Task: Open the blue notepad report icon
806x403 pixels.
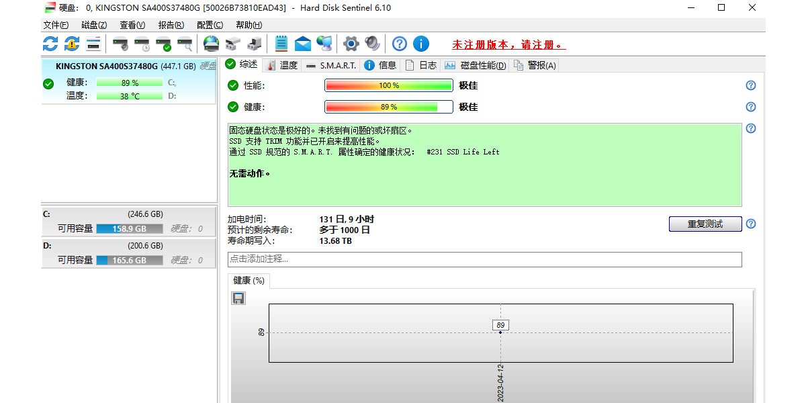Action: point(281,44)
